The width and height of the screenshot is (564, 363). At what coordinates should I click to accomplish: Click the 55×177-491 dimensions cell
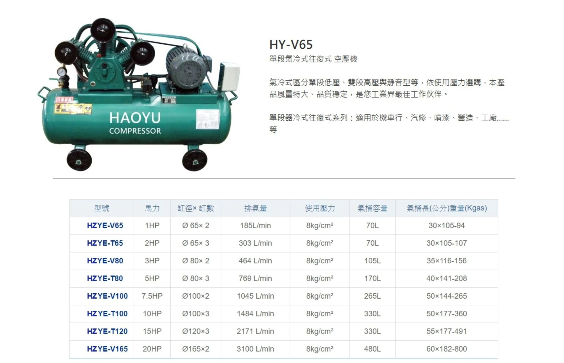447,331
